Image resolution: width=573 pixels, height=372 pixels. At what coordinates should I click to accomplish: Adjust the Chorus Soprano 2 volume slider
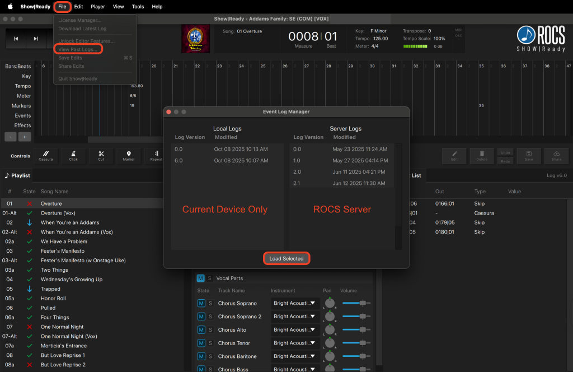coord(363,317)
